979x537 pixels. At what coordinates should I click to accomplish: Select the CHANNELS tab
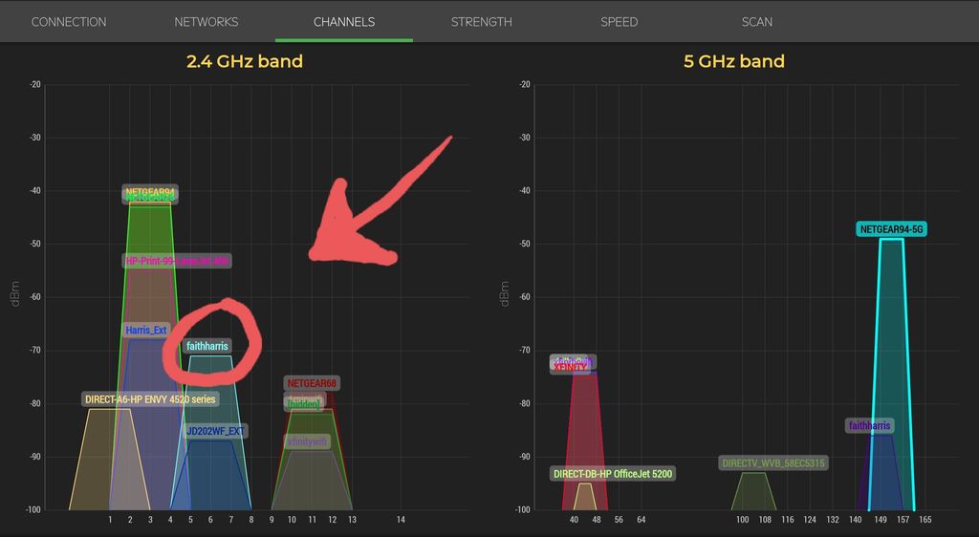pos(344,21)
